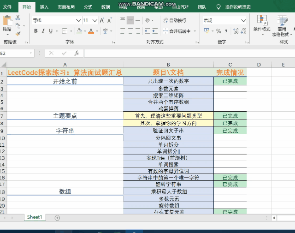The height and width of the screenshot is (233, 295).
Task: Click the Cut scissors icon
Action: (x=18, y=18)
